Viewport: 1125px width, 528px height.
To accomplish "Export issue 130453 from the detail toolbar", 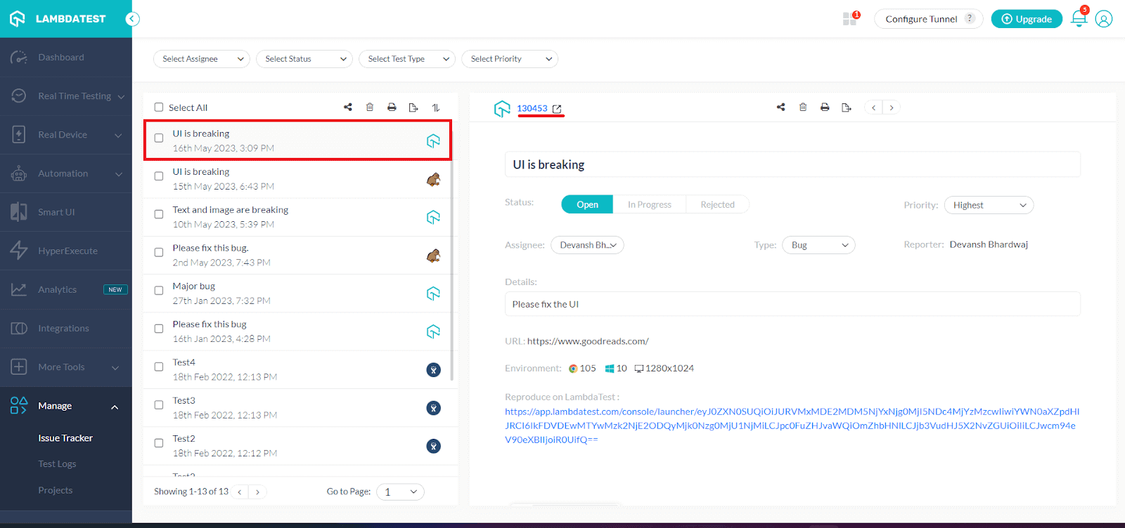I will [847, 107].
